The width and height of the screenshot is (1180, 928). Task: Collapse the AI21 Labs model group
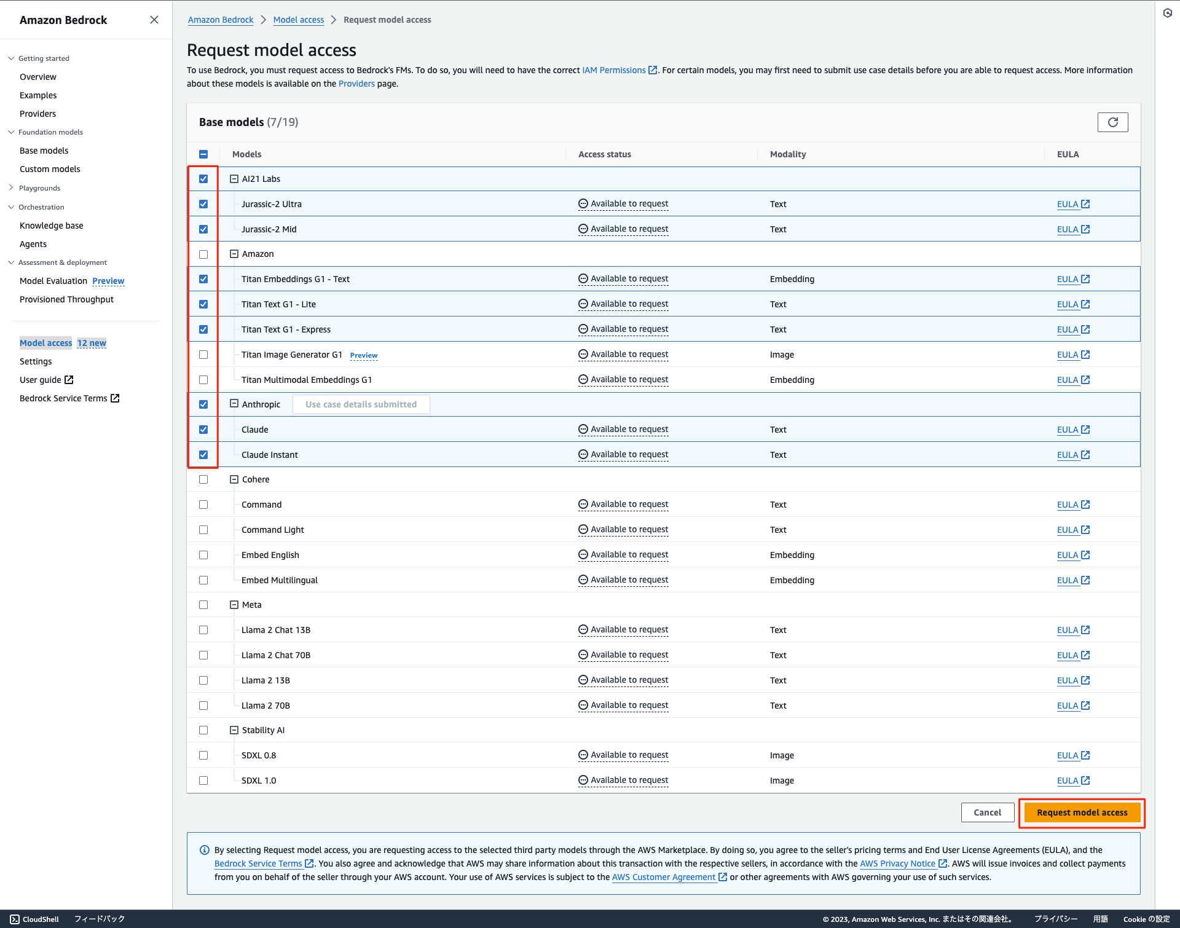[234, 179]
